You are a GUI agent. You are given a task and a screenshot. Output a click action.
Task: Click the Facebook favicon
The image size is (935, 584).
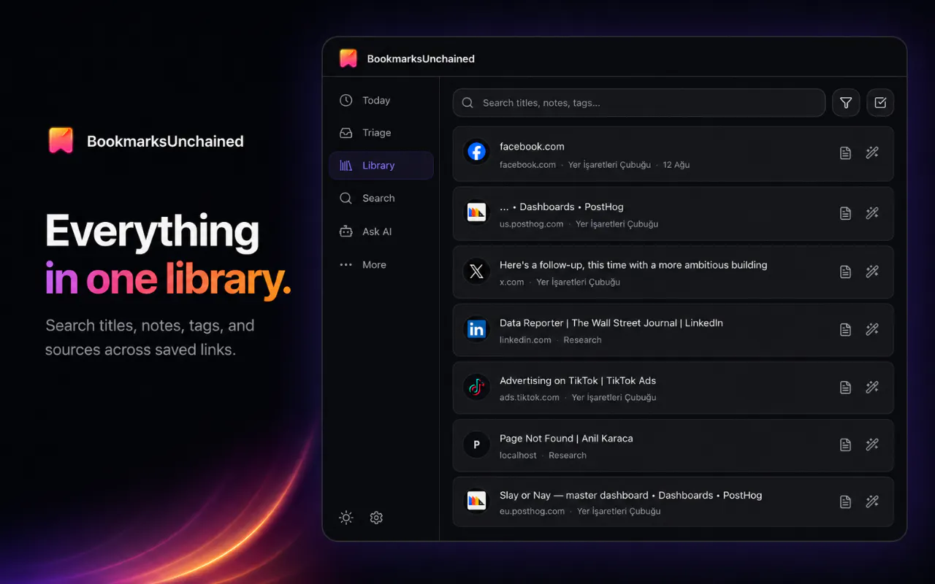click(476, 152)
